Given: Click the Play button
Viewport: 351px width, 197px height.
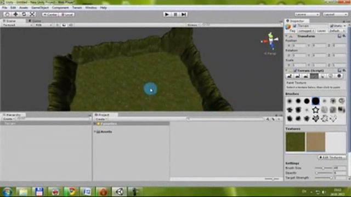Looking at the screenshot, I should (x=167, y=14).
